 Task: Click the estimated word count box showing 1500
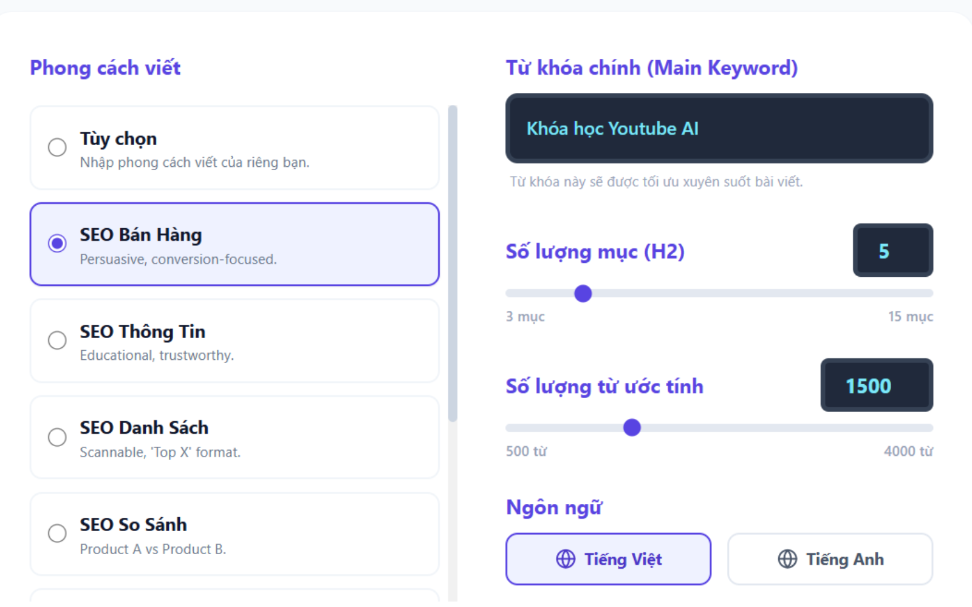pyautogui.click(x=877, y=385)
